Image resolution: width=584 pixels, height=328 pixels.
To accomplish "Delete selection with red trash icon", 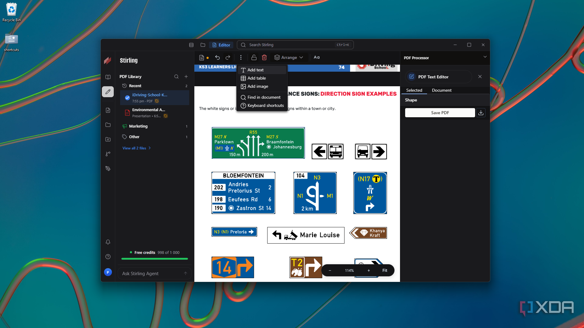I will 264,57.
